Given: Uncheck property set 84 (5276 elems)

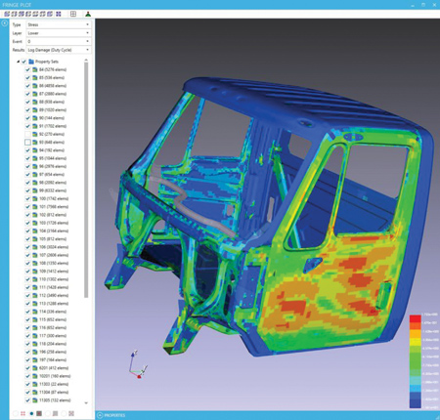Looking at the screenshot, I should point(27,69).
